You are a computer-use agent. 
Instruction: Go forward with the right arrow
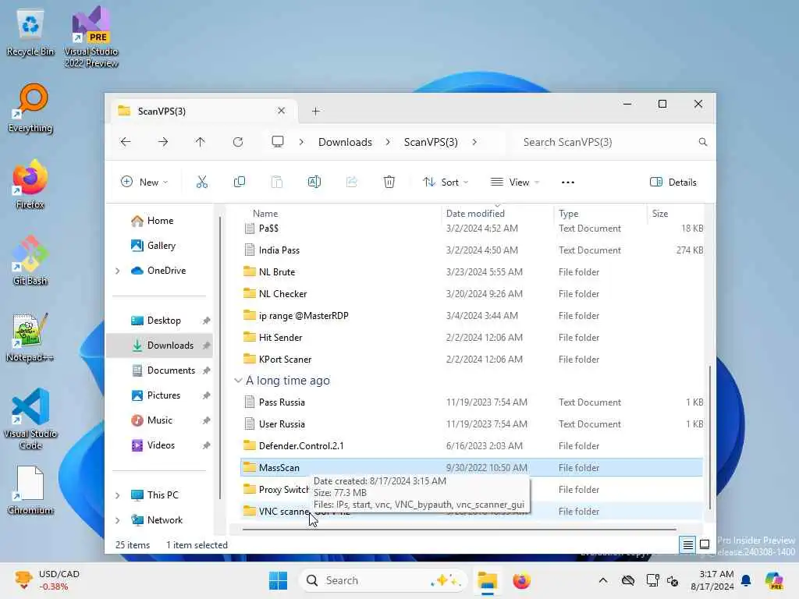[163, 142]
